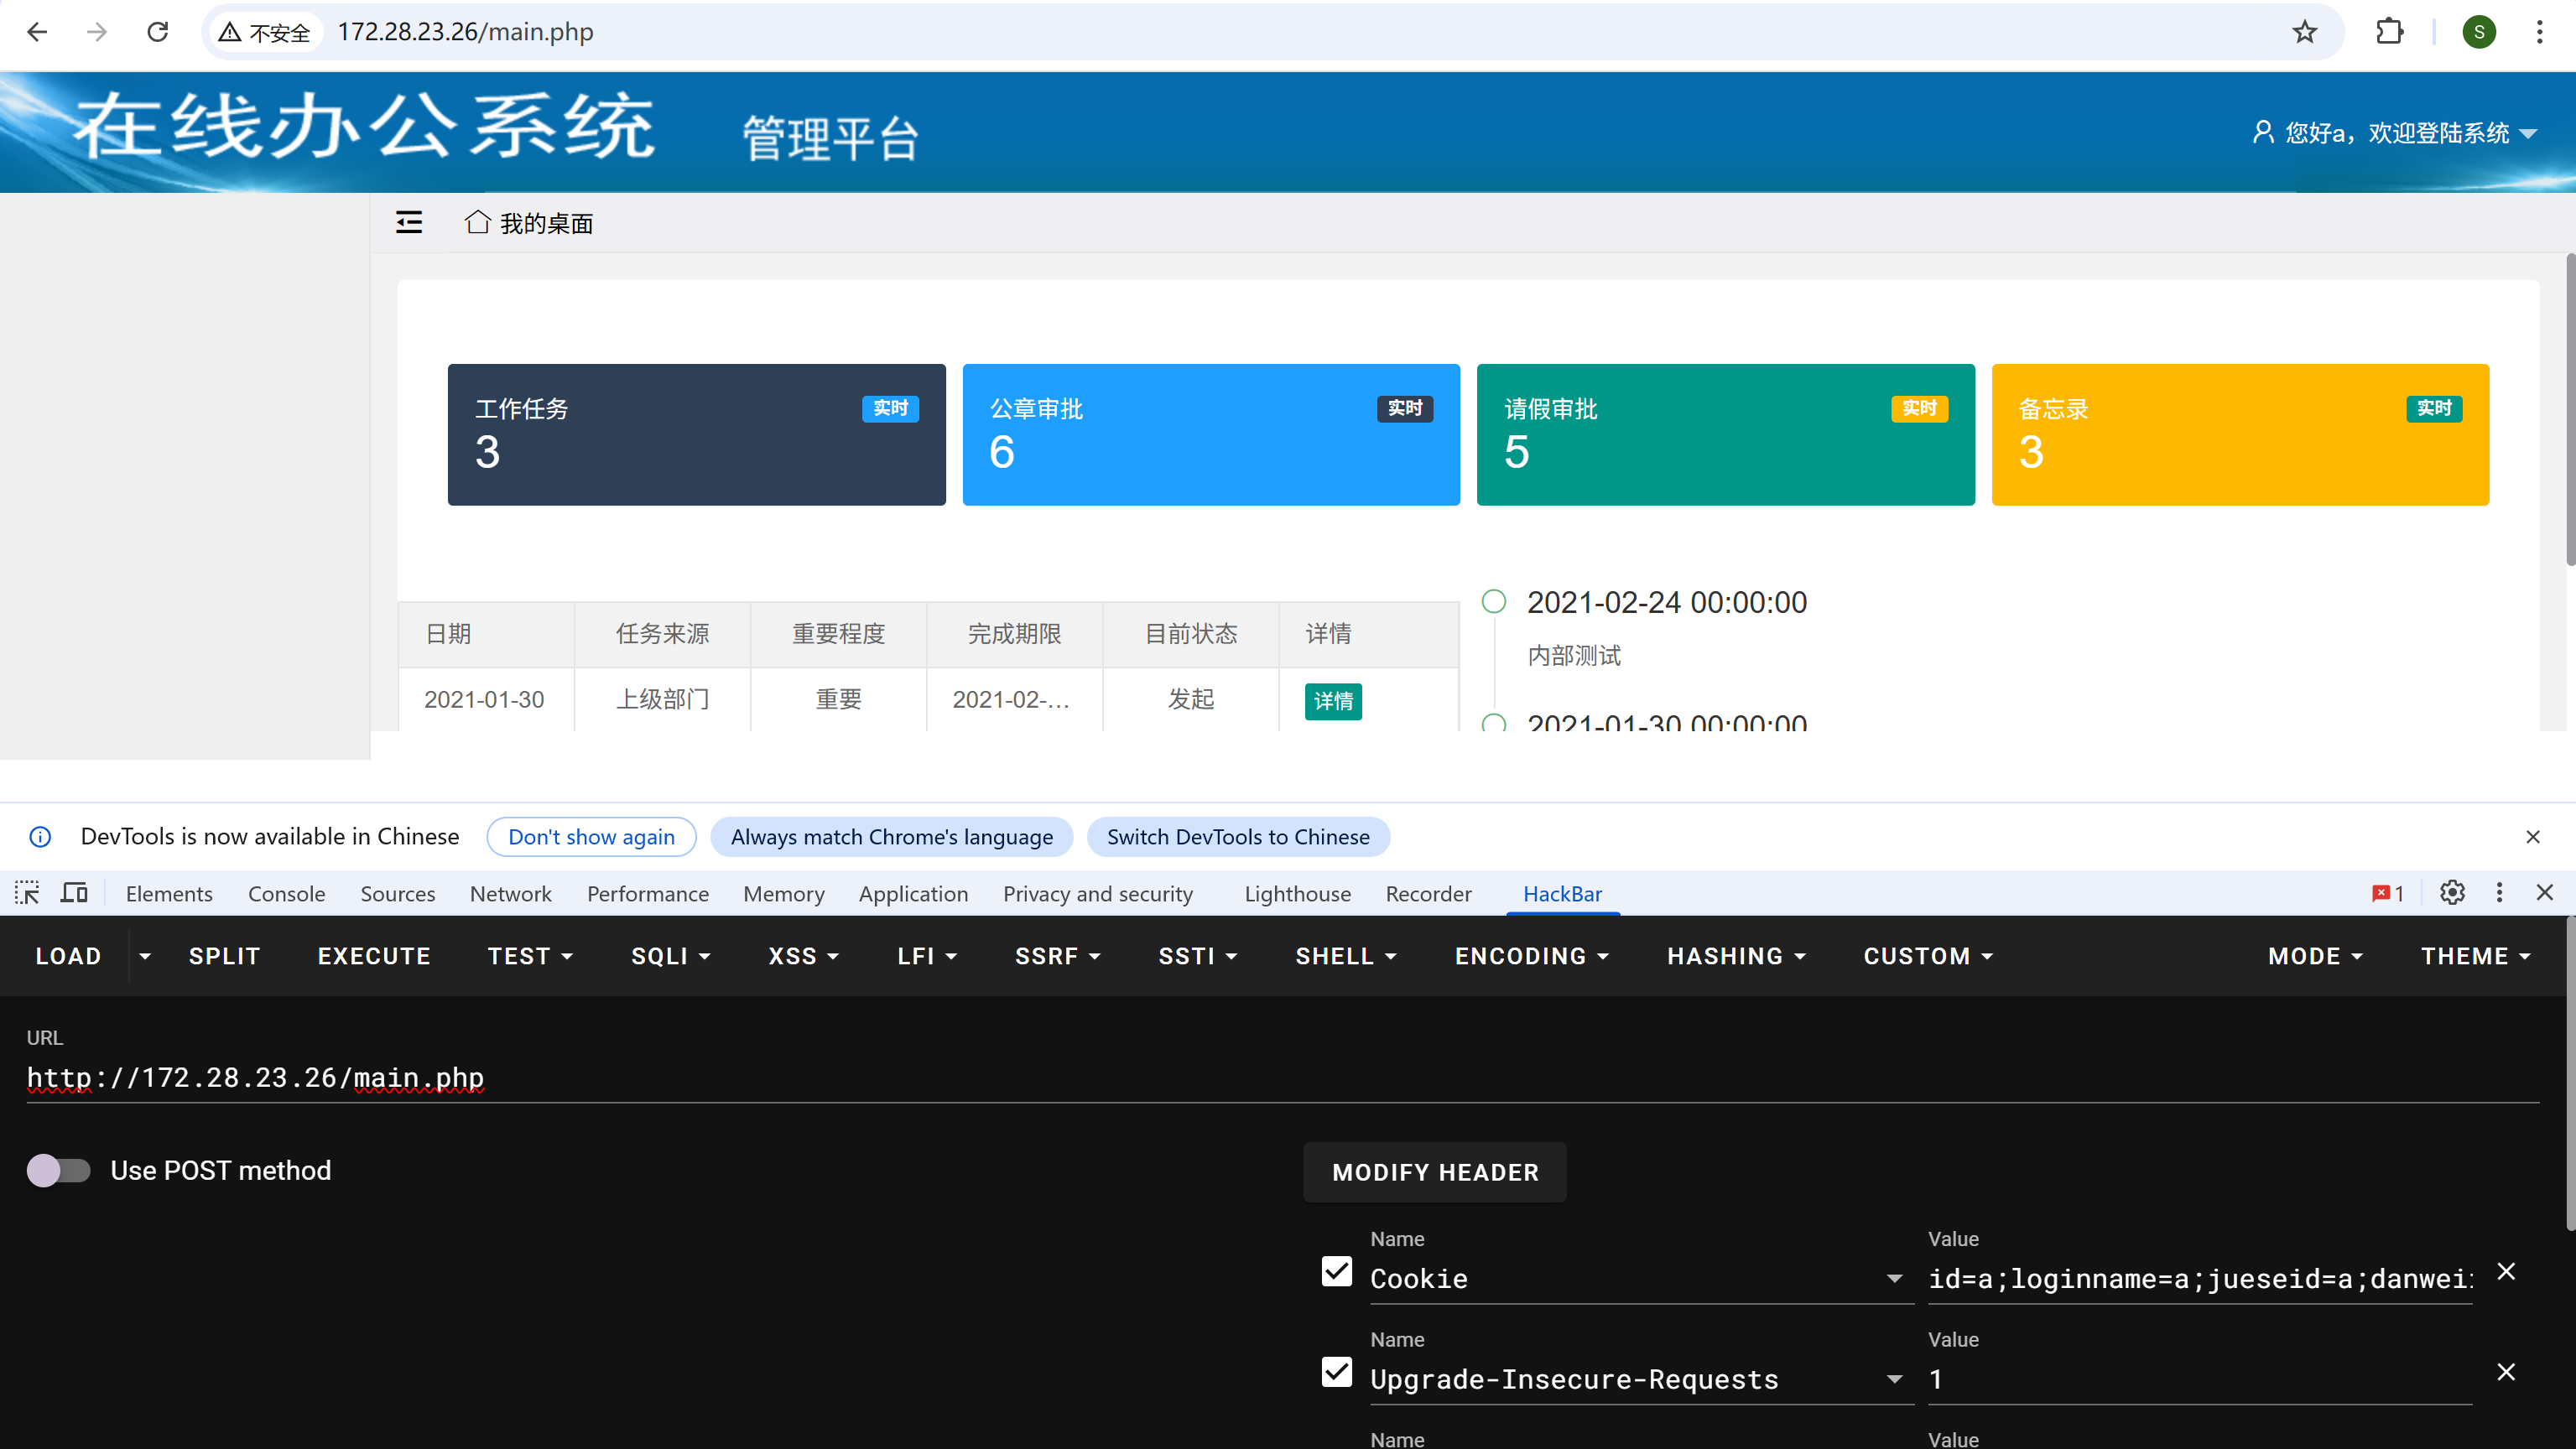2576x1449 pixels.
Task: Bookmark this page with star icon
Action: 2304,32
